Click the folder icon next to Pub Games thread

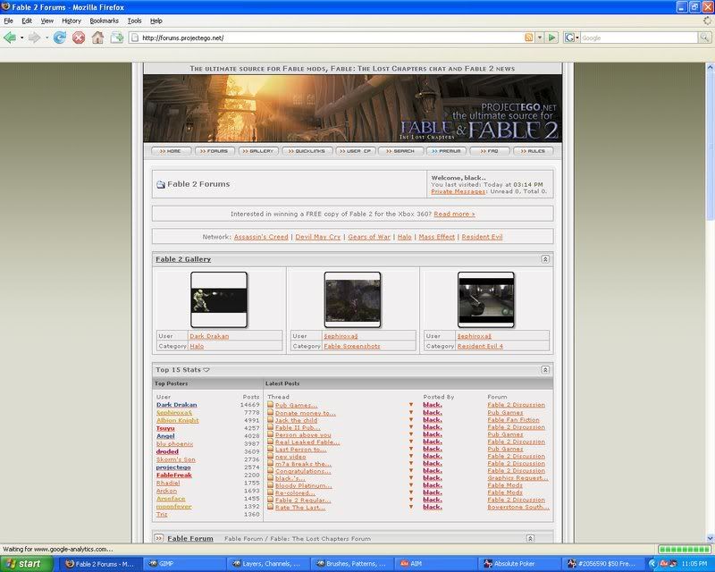pyautogui.click(x=271, y=405)
